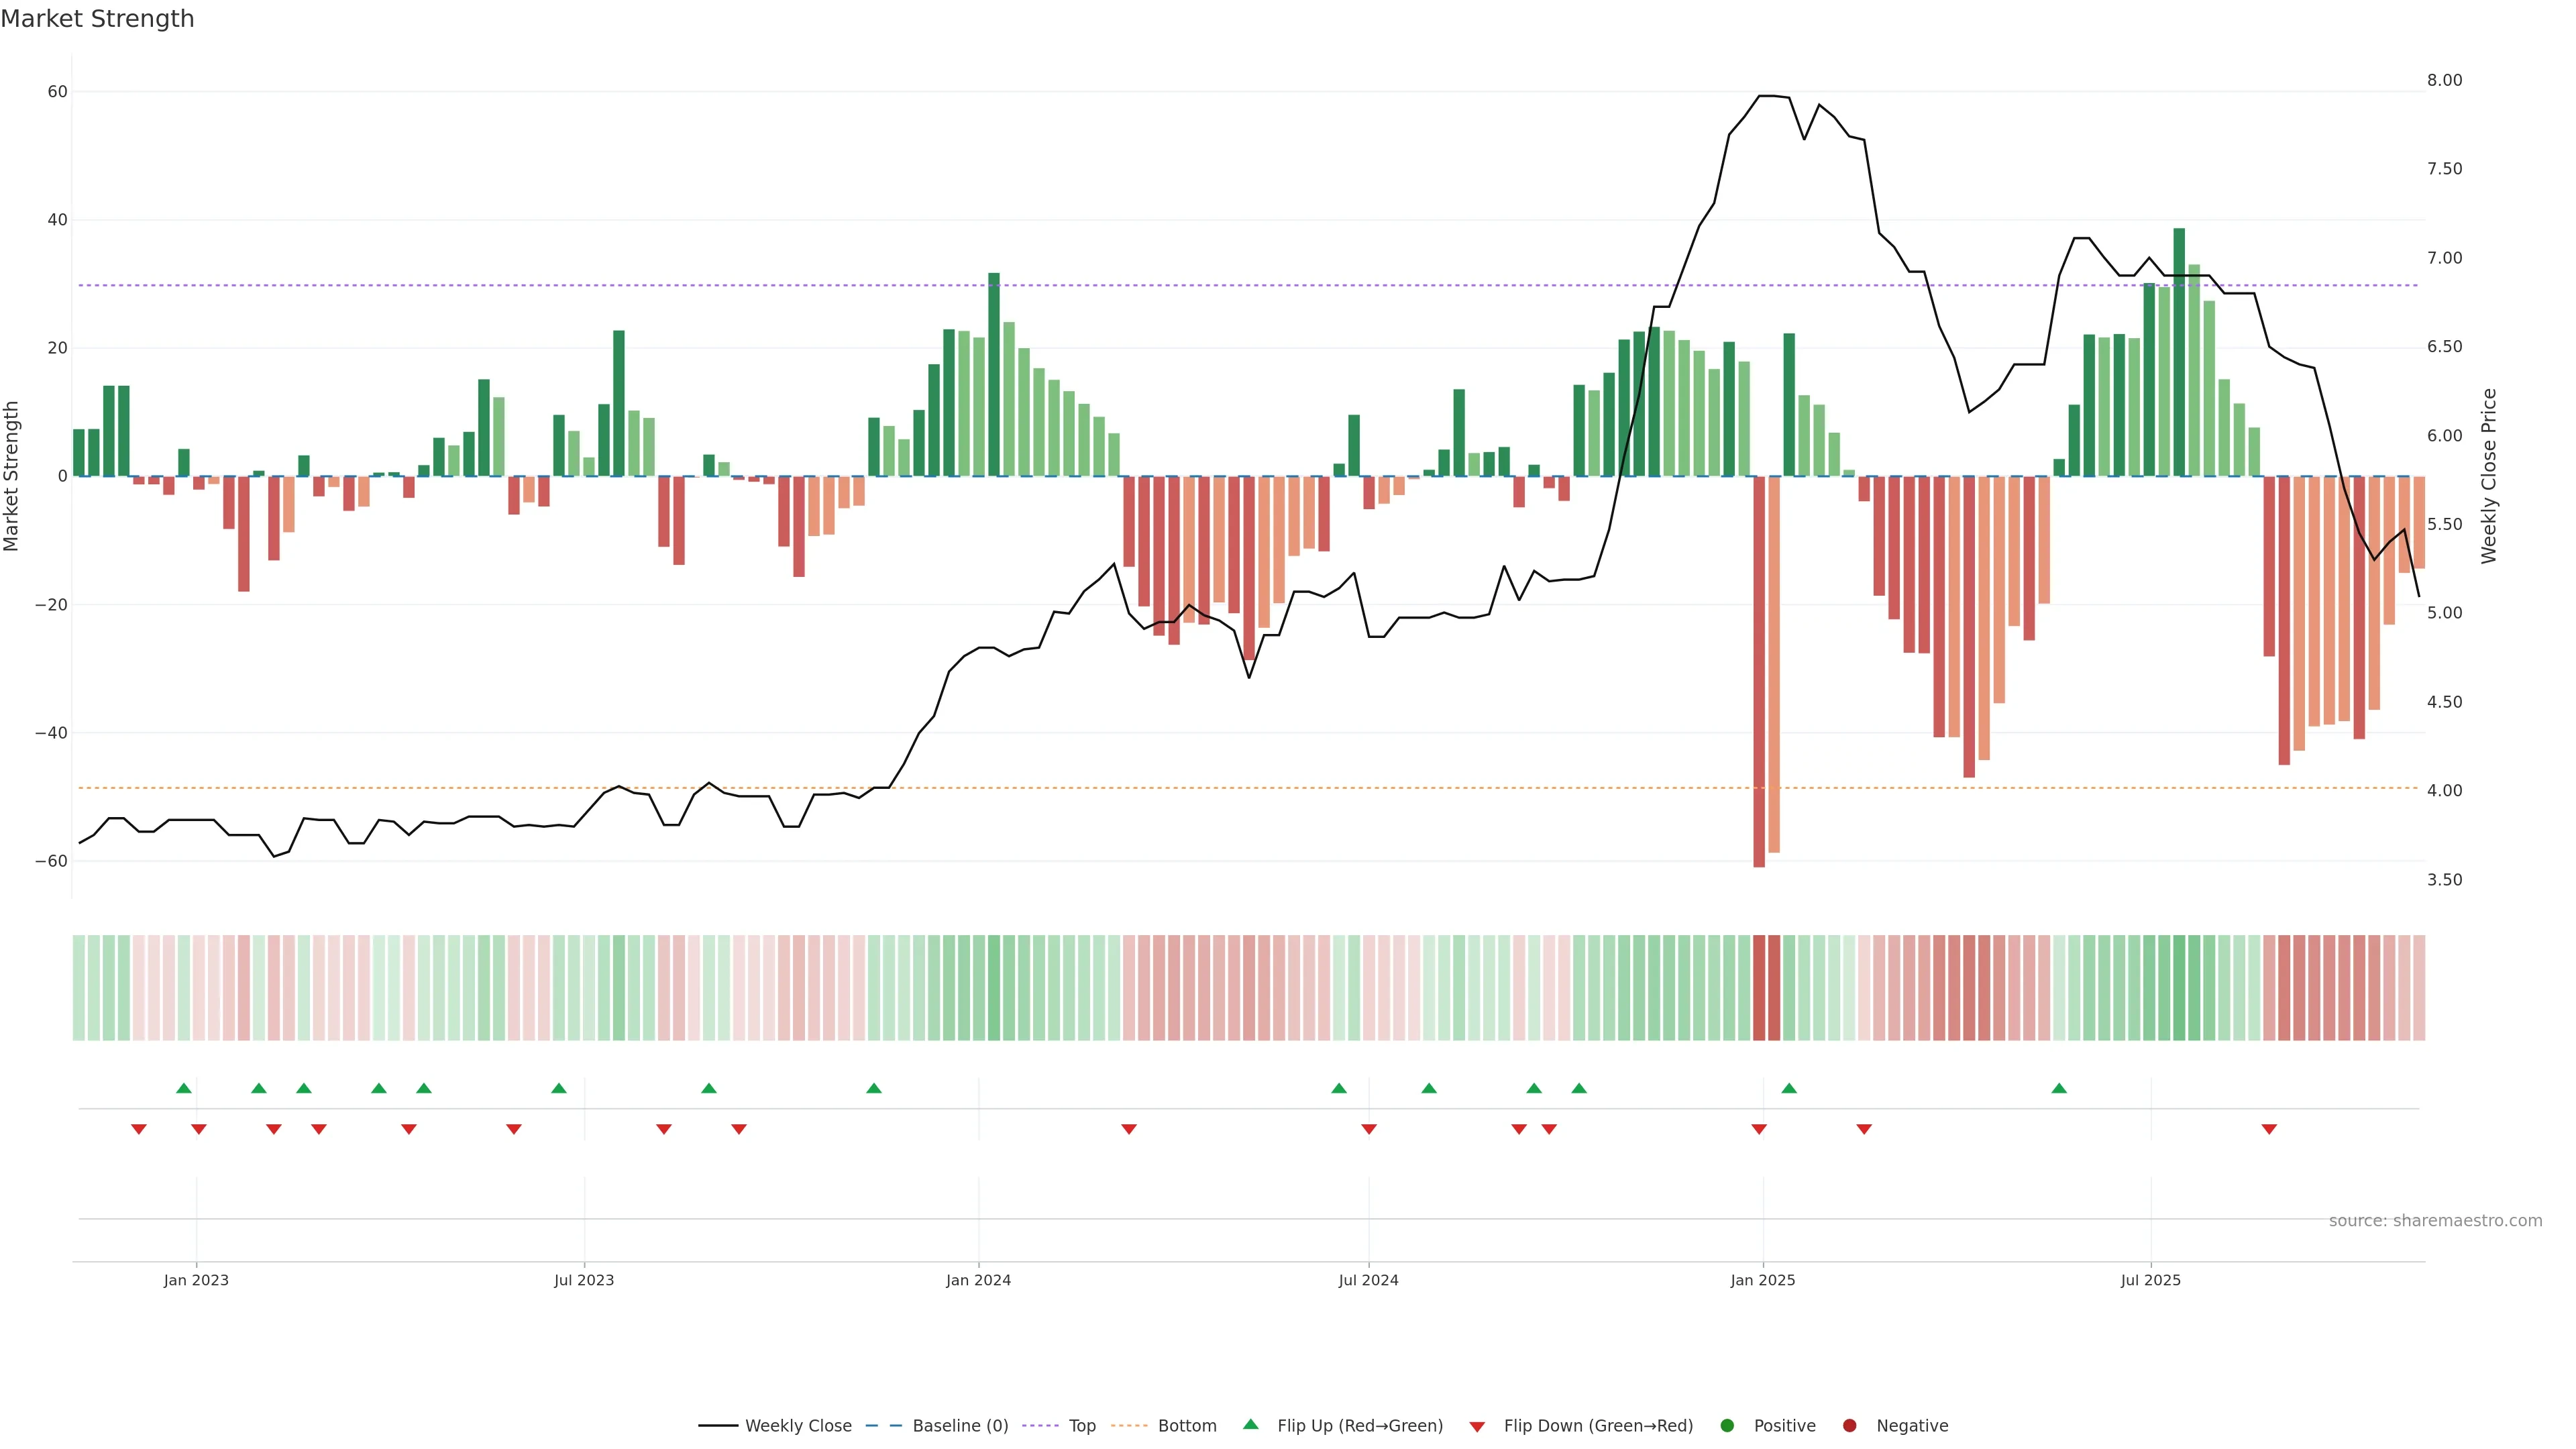Click the leftmost red Flip Down triangle marker
2576x1449 pixels.
[x=139, y=1129]
